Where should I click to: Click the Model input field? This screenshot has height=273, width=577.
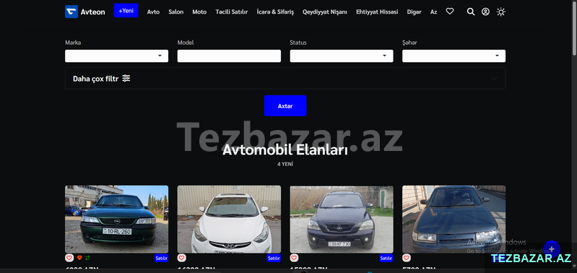(229, 56)
